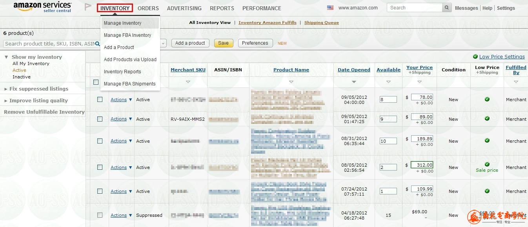Image resolution: width=528 pixels, height=227 pixels.
Task: Filter to Inactive listings in the sidebar
Action: pyautogui.click(x=22, y=77)
